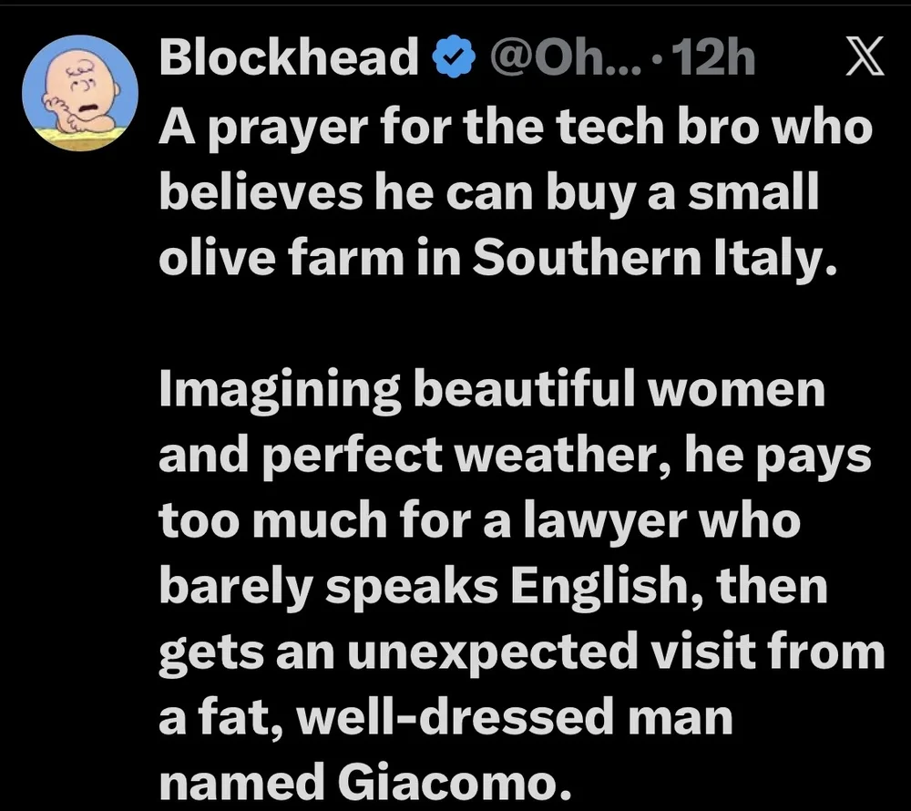The height and width of the screenshot is (811, 911).
Task: Select the blue circular badge beside the username
Action: click(x=452, y=56)
